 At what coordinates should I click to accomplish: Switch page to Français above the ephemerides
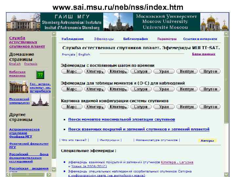tap(69, 54)
